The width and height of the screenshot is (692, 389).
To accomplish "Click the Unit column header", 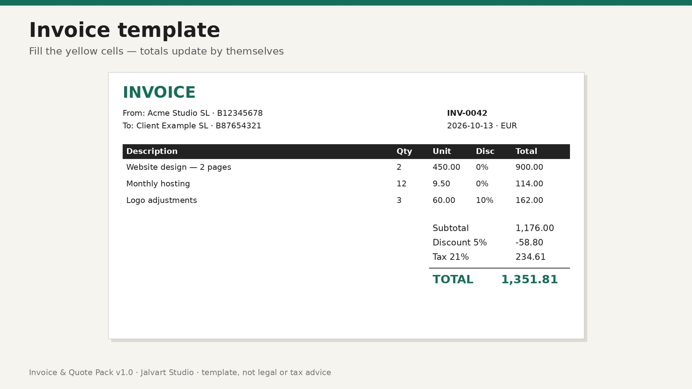I will tap(442, 151).
